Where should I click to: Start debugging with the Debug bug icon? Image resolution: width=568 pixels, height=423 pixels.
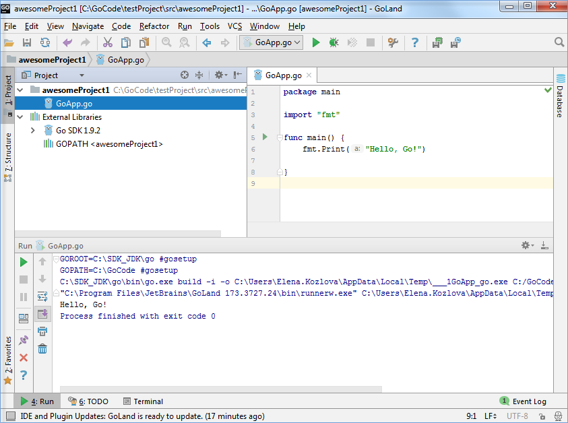coord(334,42)
